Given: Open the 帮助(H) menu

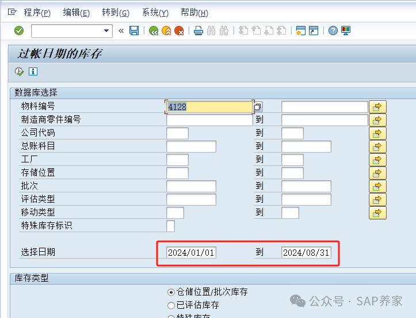Looking at the screenshot, I should pyautogui.click(x=194, y=13).
